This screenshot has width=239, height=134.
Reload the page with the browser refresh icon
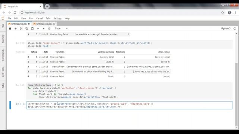pos(15,13)
